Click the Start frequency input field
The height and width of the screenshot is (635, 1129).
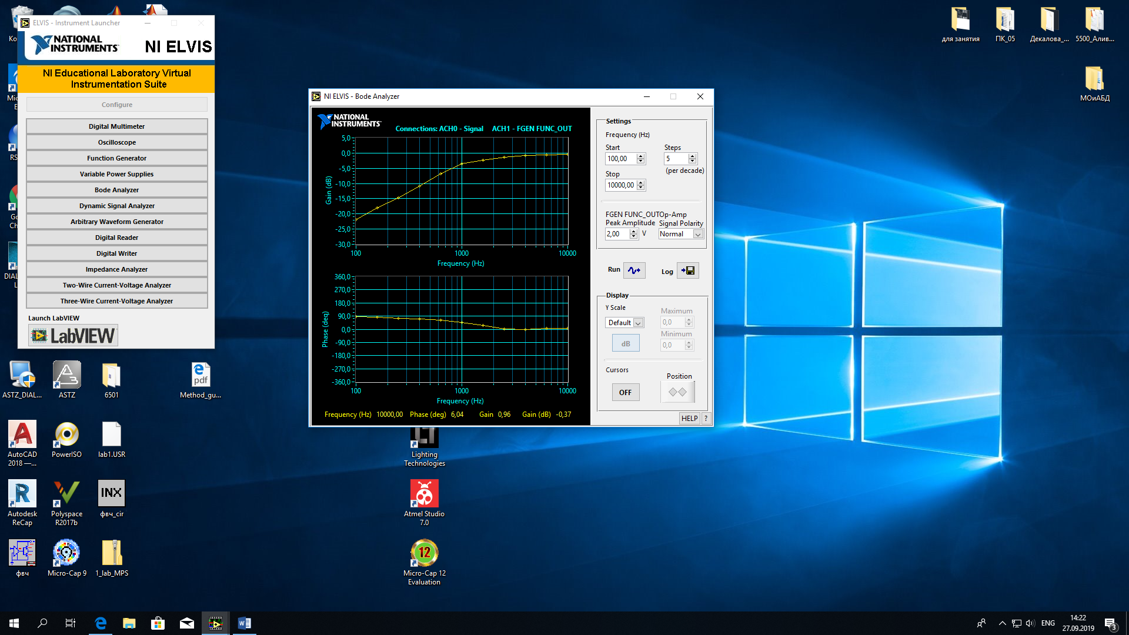pyautogui.click(x=621, y=159)
